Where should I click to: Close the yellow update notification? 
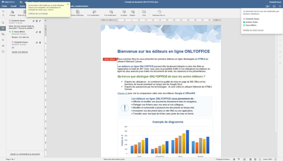68,4
